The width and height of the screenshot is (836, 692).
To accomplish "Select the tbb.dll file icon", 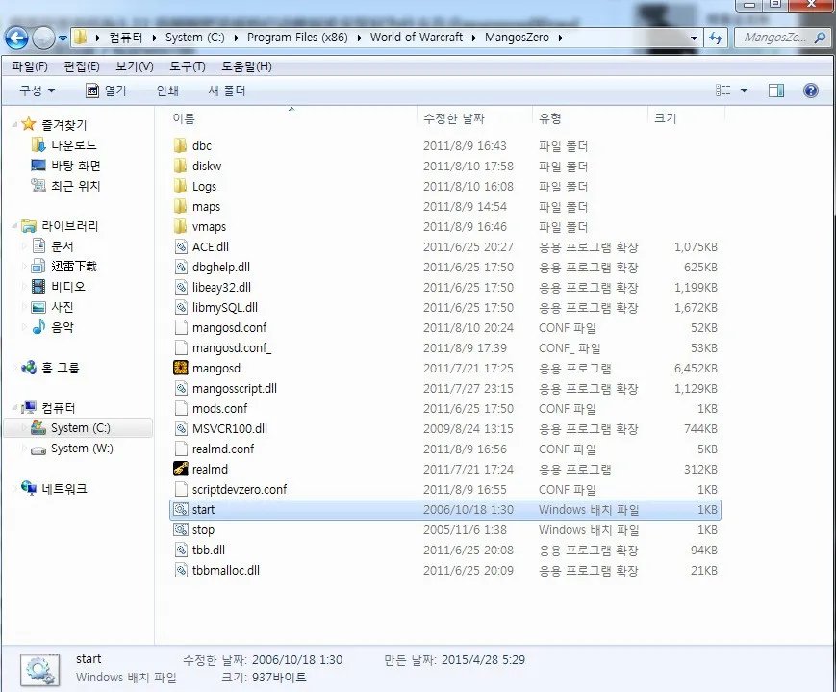I will pyautogui.click(x=181, y=551).
